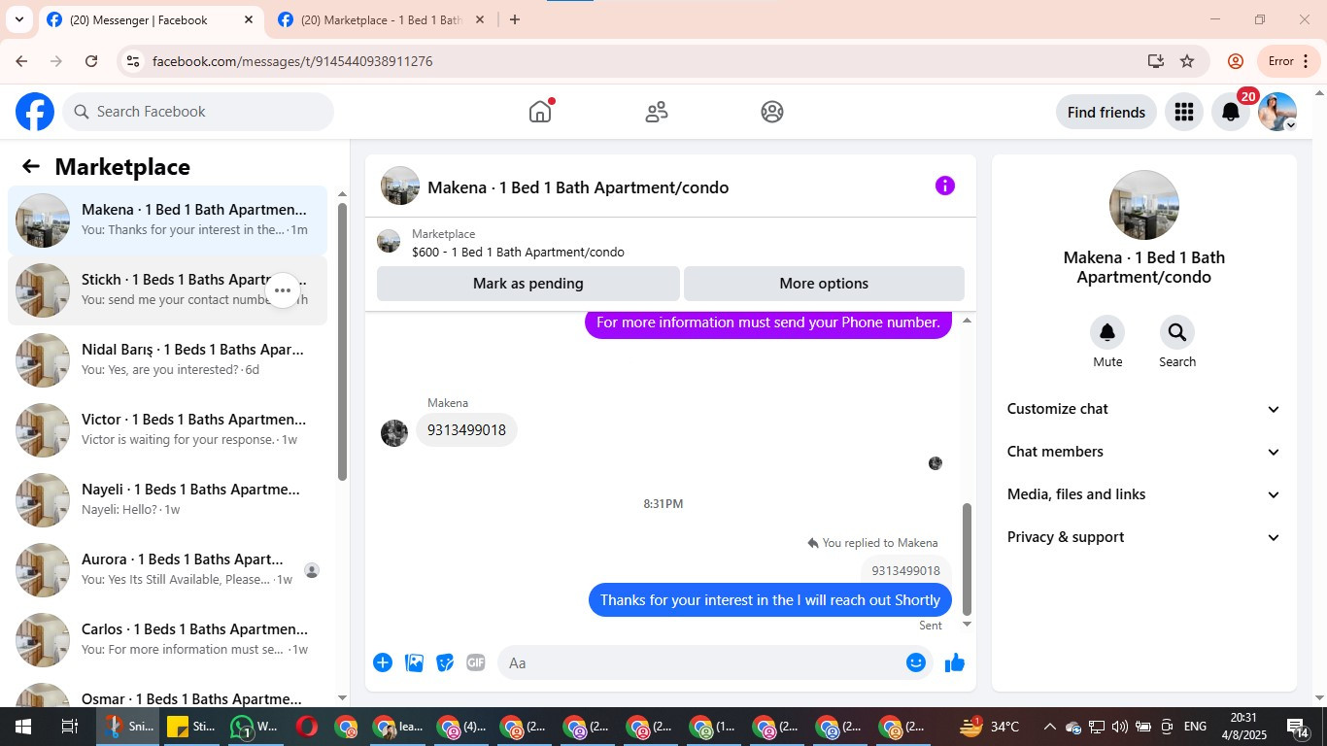Open Opera browser from taskbar
Viewport: 1327px width, 746px height.
(x=306, y=727)
